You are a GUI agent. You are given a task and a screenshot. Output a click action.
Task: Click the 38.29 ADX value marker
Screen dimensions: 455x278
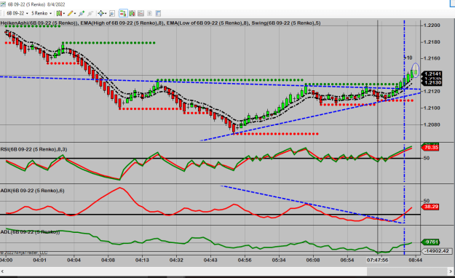[x=431, y=207]
